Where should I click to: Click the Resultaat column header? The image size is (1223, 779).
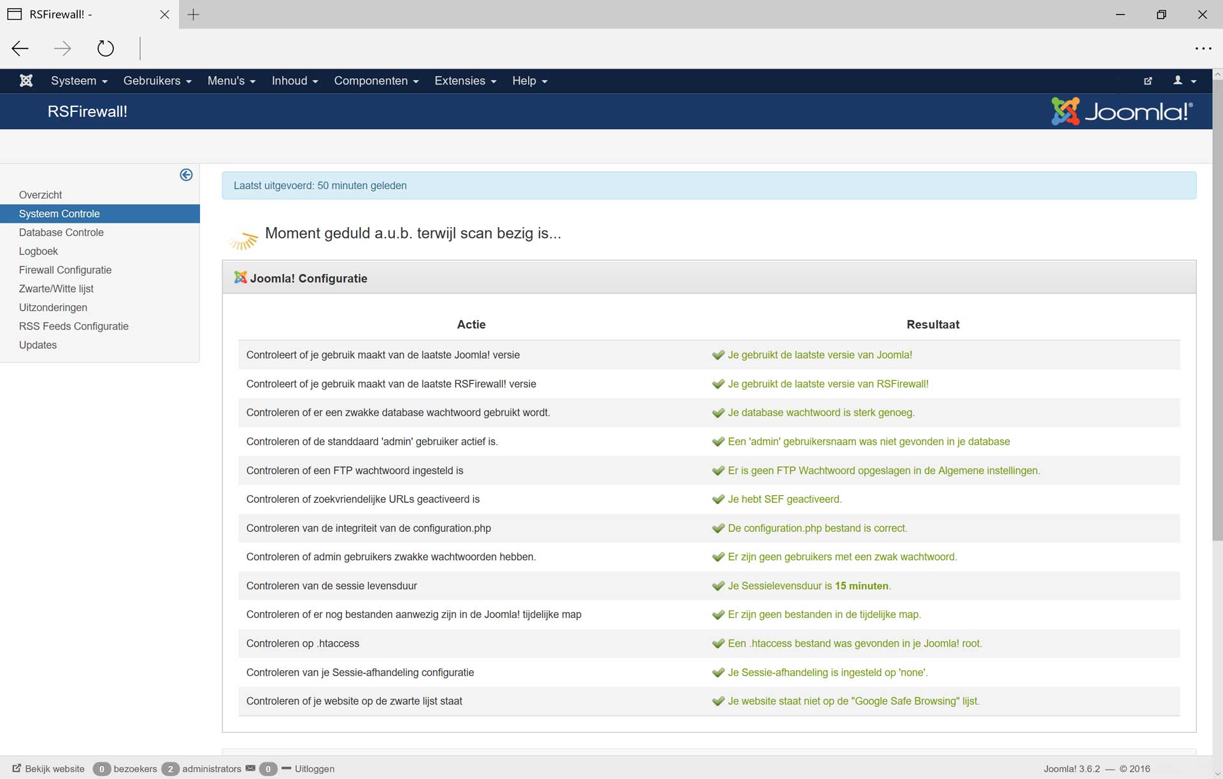(933, 325)
